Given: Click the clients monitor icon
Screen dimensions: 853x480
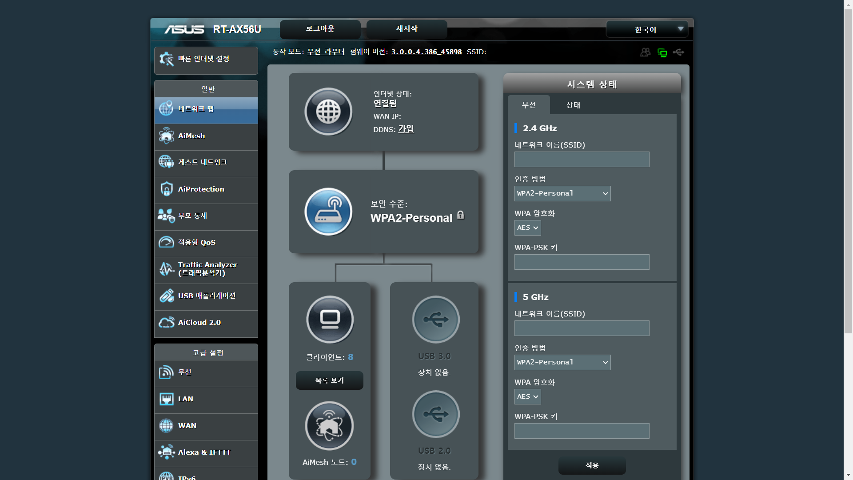Looking at the screenshot, I should (x=330, y=319).
